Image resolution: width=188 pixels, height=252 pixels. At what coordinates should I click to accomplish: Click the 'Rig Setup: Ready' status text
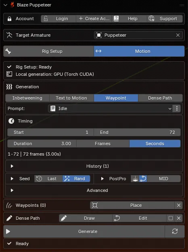click(33, 67)
